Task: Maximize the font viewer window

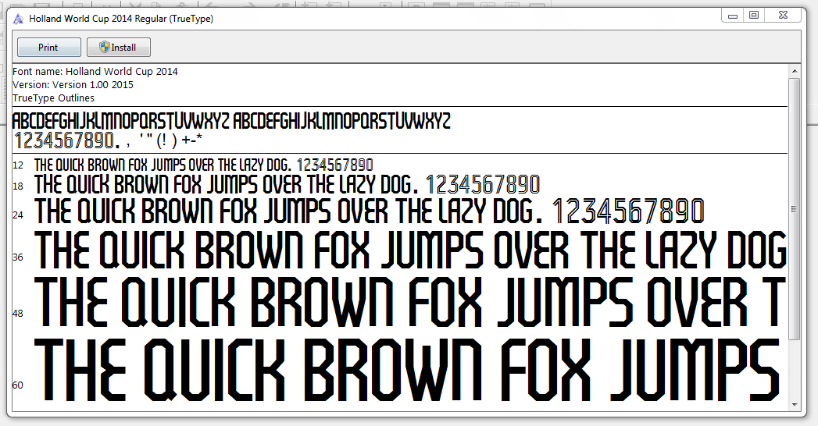Action: click(x=754, y=16)
